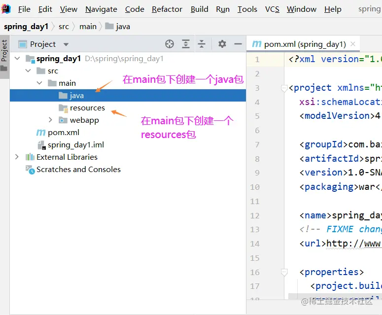
Task: Open the View menu
Action: tap(69, 9)
